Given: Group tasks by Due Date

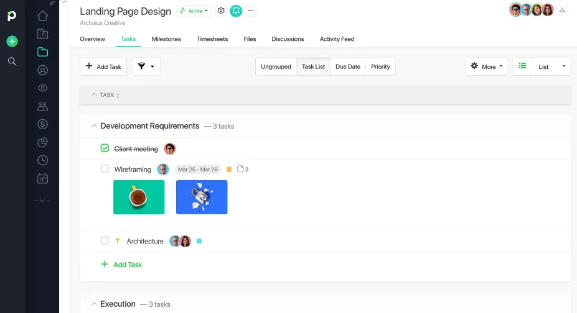Looking at the screenshot, I should (x=348, y=66).
